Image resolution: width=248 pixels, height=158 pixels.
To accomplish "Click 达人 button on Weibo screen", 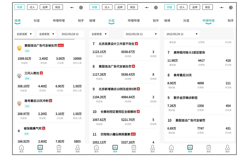I will 32,7.
